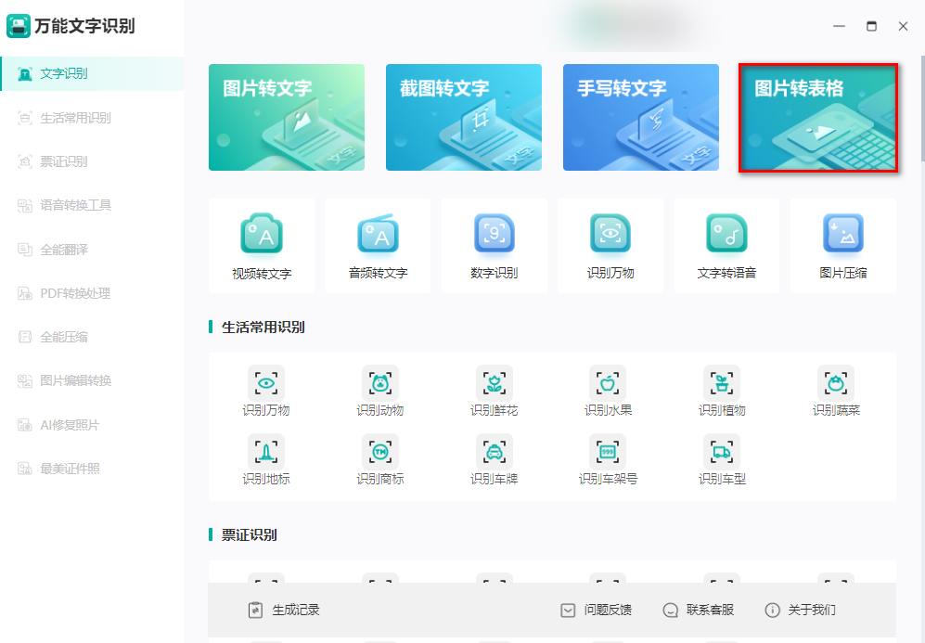Open the 图片转表格 card
This screenshot has width=925, height=643.
point(818,118)
